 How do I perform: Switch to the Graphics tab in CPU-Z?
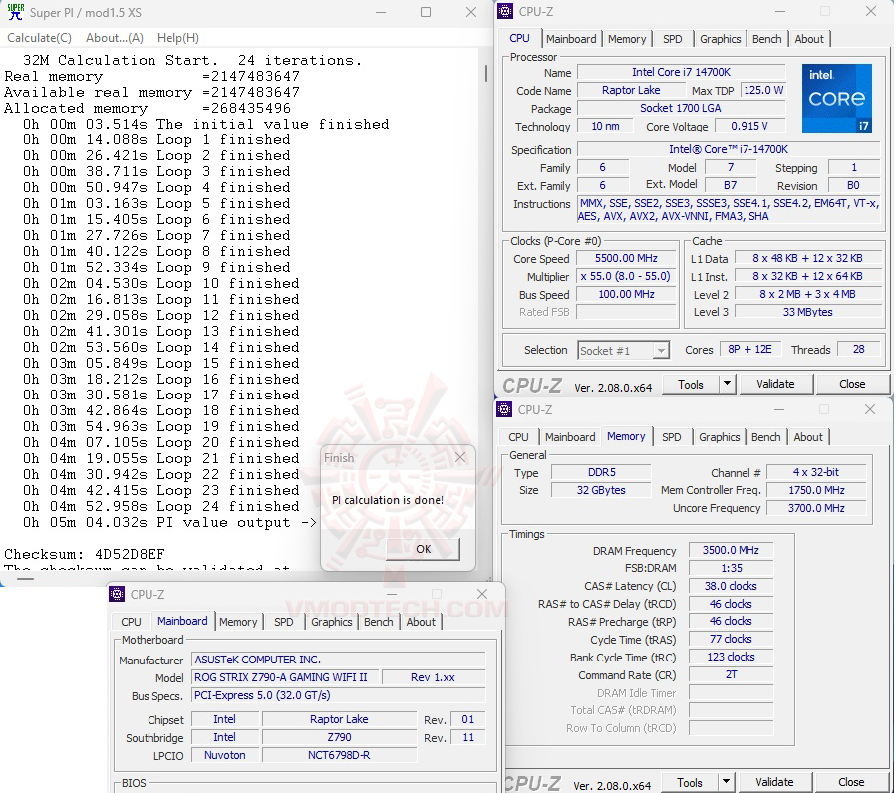pos(720,38)
